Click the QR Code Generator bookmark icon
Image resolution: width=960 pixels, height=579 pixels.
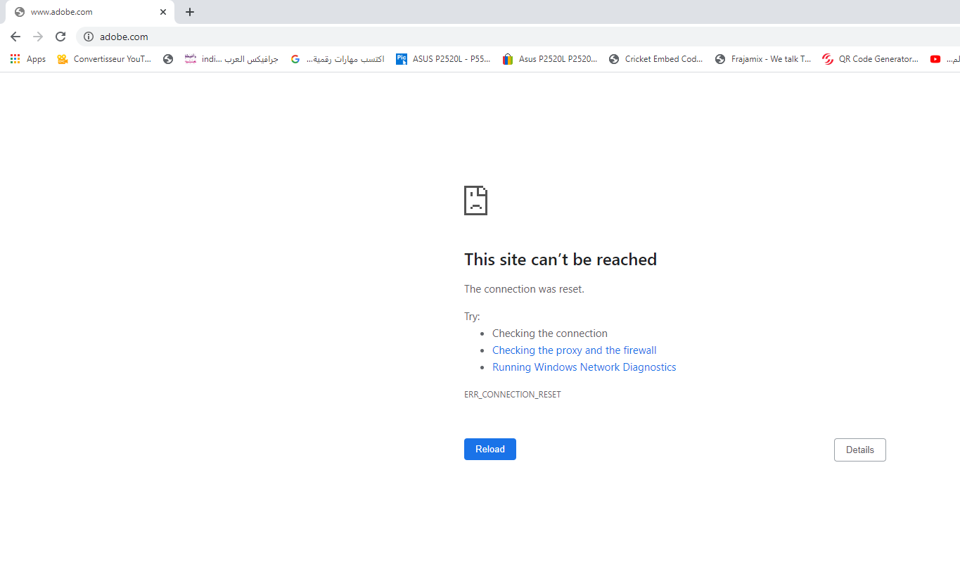coord(827,58)
